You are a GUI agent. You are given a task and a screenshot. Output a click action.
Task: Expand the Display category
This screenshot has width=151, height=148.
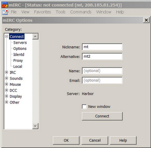click(7, 96)
